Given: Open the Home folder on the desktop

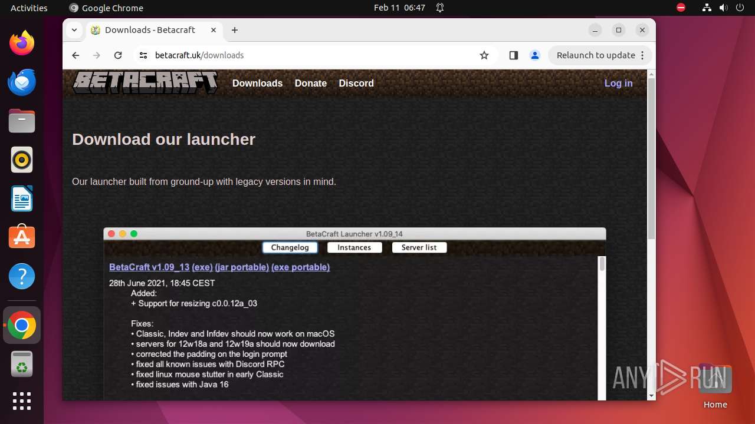Looking at the screenshot, I should 715,386.
